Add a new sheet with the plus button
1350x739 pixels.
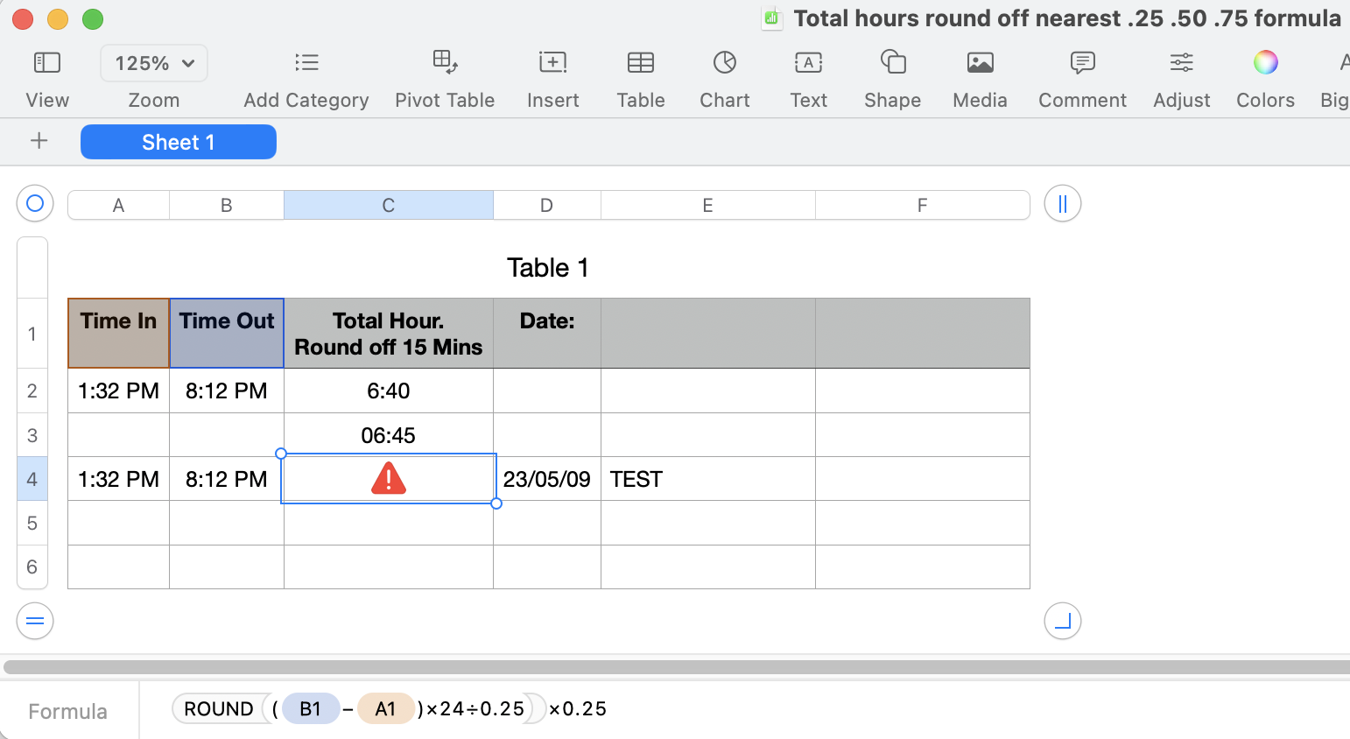coord(41,141)
